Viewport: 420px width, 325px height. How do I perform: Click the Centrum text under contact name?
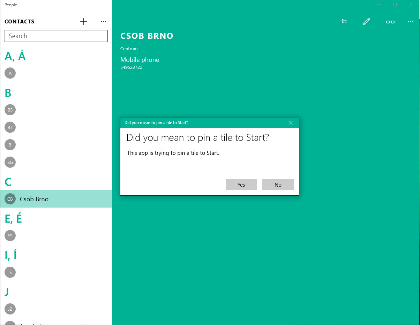(129, 49)
